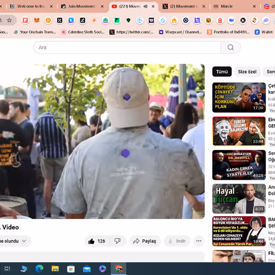This screenshot has height=275, width=275.
Task: Dislike the video with thumbs-down icon
Action: [x=118, y=241]
